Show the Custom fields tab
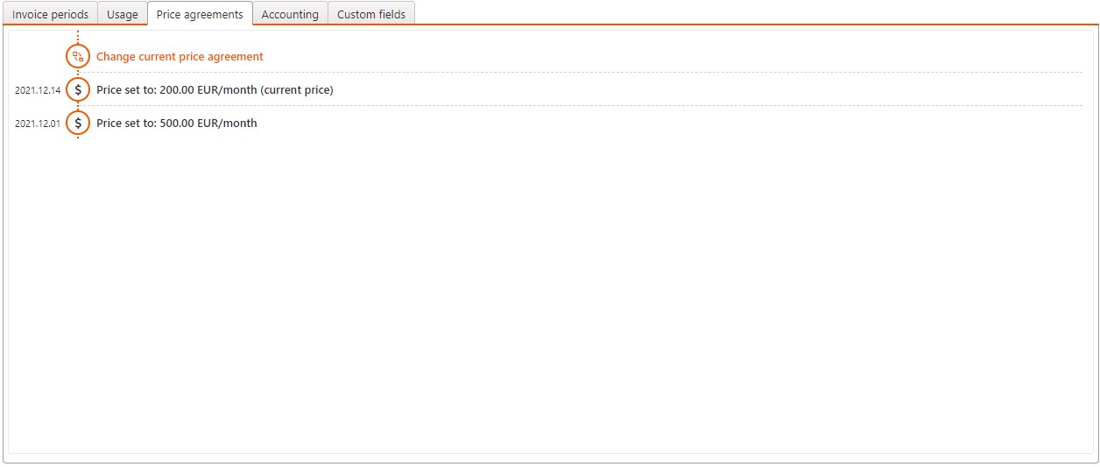 [x=371, y=14]
